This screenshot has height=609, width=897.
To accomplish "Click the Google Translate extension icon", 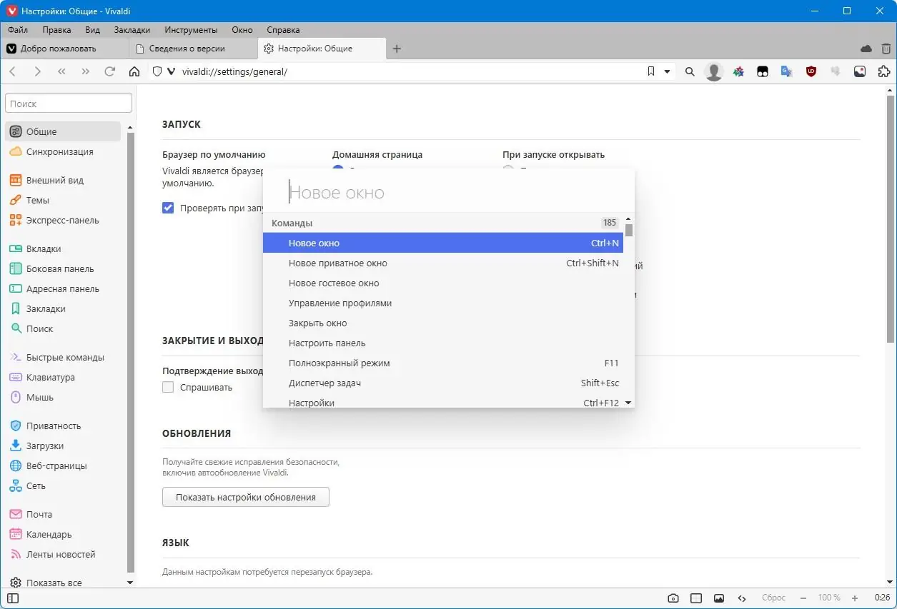I will [x=786, y=71].
